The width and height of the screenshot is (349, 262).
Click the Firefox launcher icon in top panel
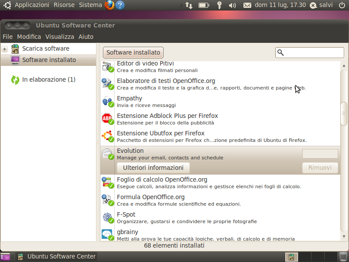pyautogui.click(x=109, y=5)
